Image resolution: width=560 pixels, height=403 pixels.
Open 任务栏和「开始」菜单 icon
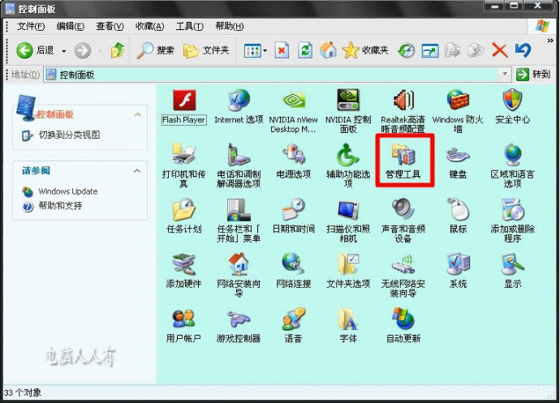(239, 221)
